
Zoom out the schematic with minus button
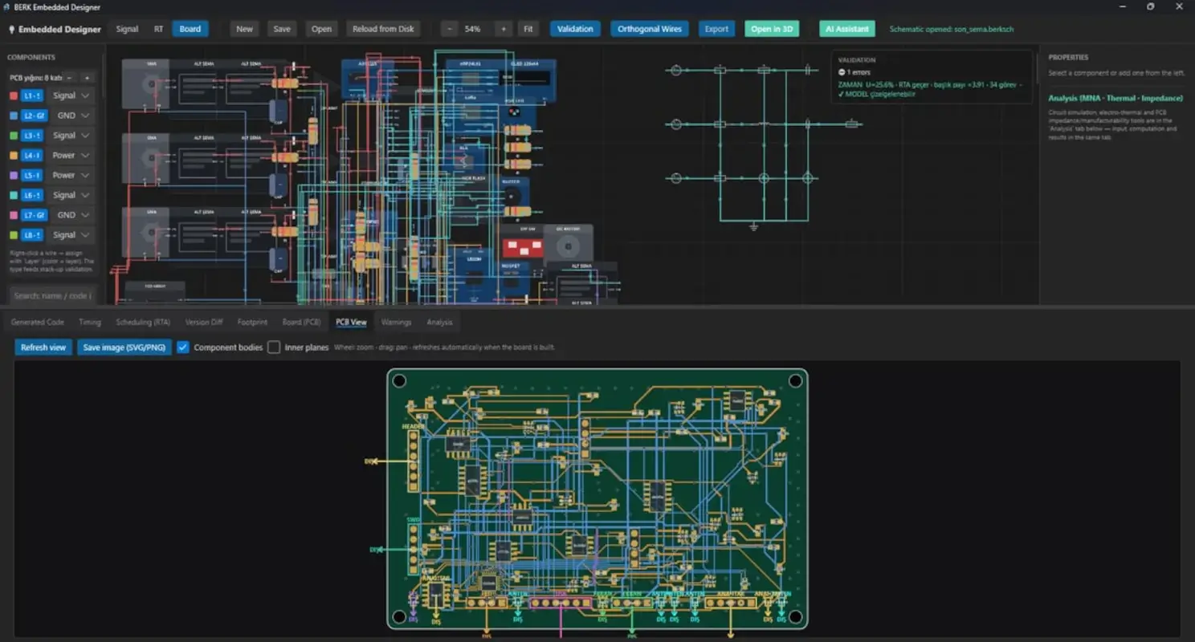[450, 29]
